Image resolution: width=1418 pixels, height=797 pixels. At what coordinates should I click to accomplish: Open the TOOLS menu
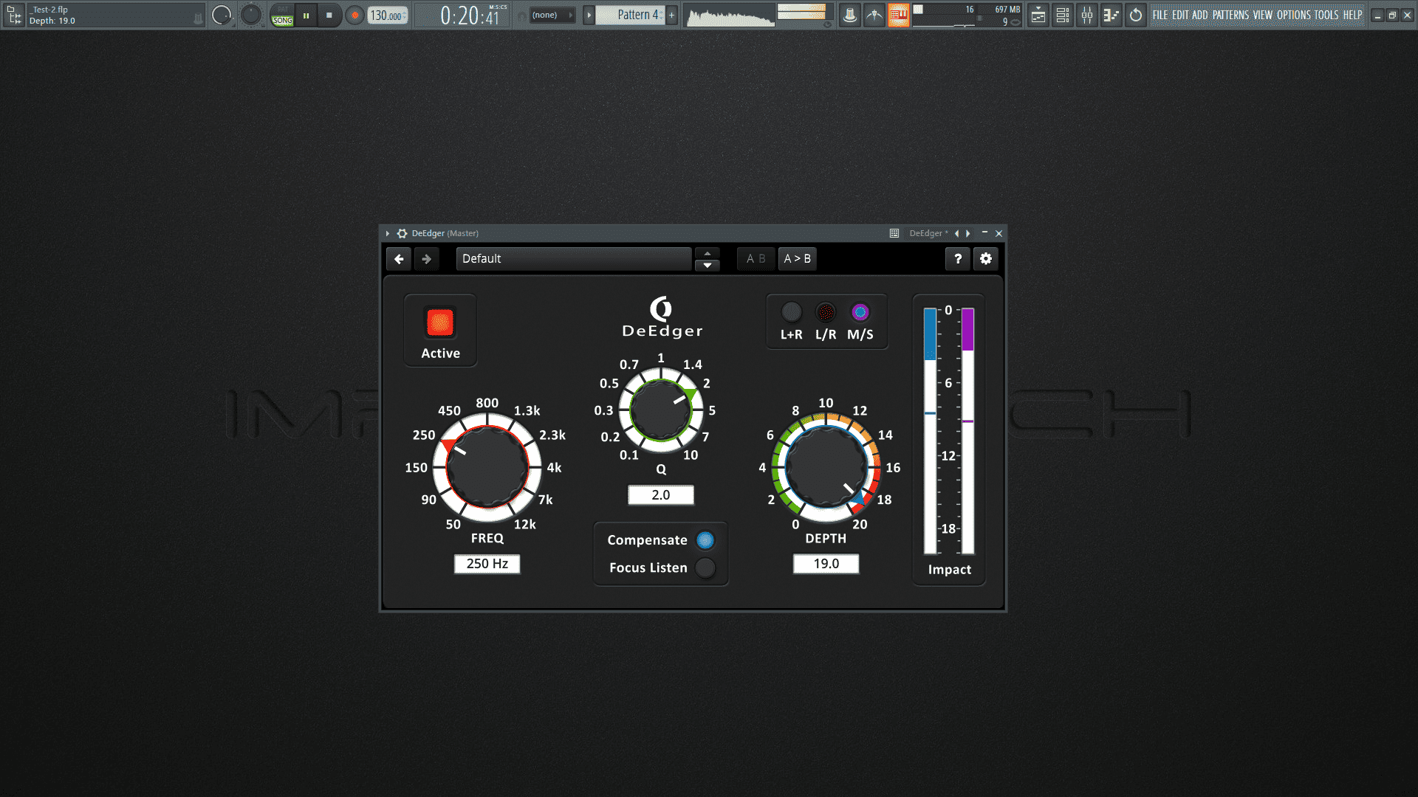click(x=1326, y=15)
